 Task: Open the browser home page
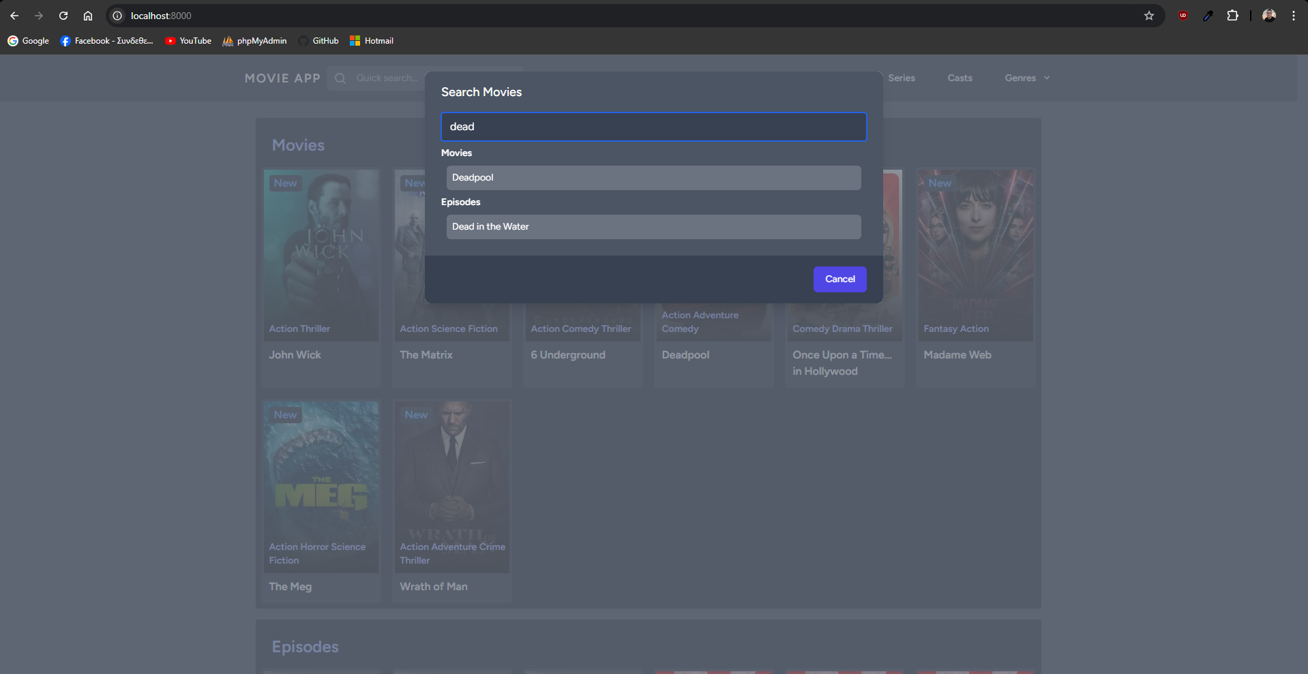(88, 16)
